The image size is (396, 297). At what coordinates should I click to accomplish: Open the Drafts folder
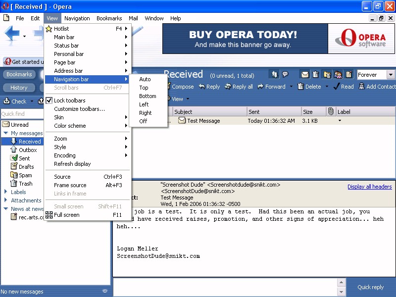click(x=26, y=167)
